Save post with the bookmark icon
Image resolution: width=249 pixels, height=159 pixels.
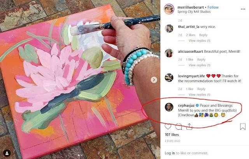243,127
